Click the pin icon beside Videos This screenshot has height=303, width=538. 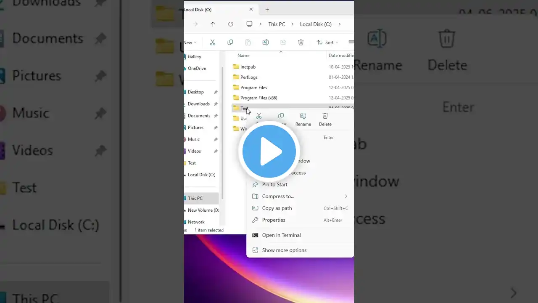click(216, 151)
